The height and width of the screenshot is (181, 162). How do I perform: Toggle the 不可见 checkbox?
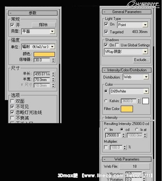[12, 106]
